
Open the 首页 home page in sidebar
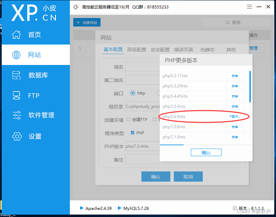tap(36, 35)
